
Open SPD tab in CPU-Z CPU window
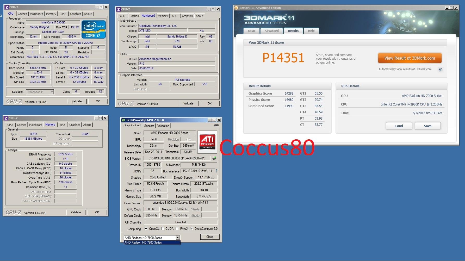(63, 14)
